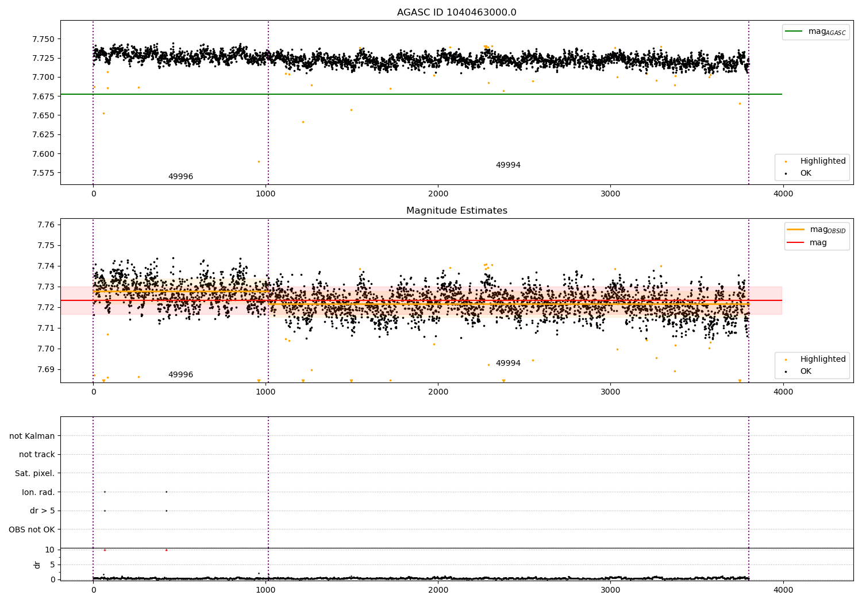
Task: Click the '4000' x-tick under Magnitude Estimates plot
Action: [783, 392]
